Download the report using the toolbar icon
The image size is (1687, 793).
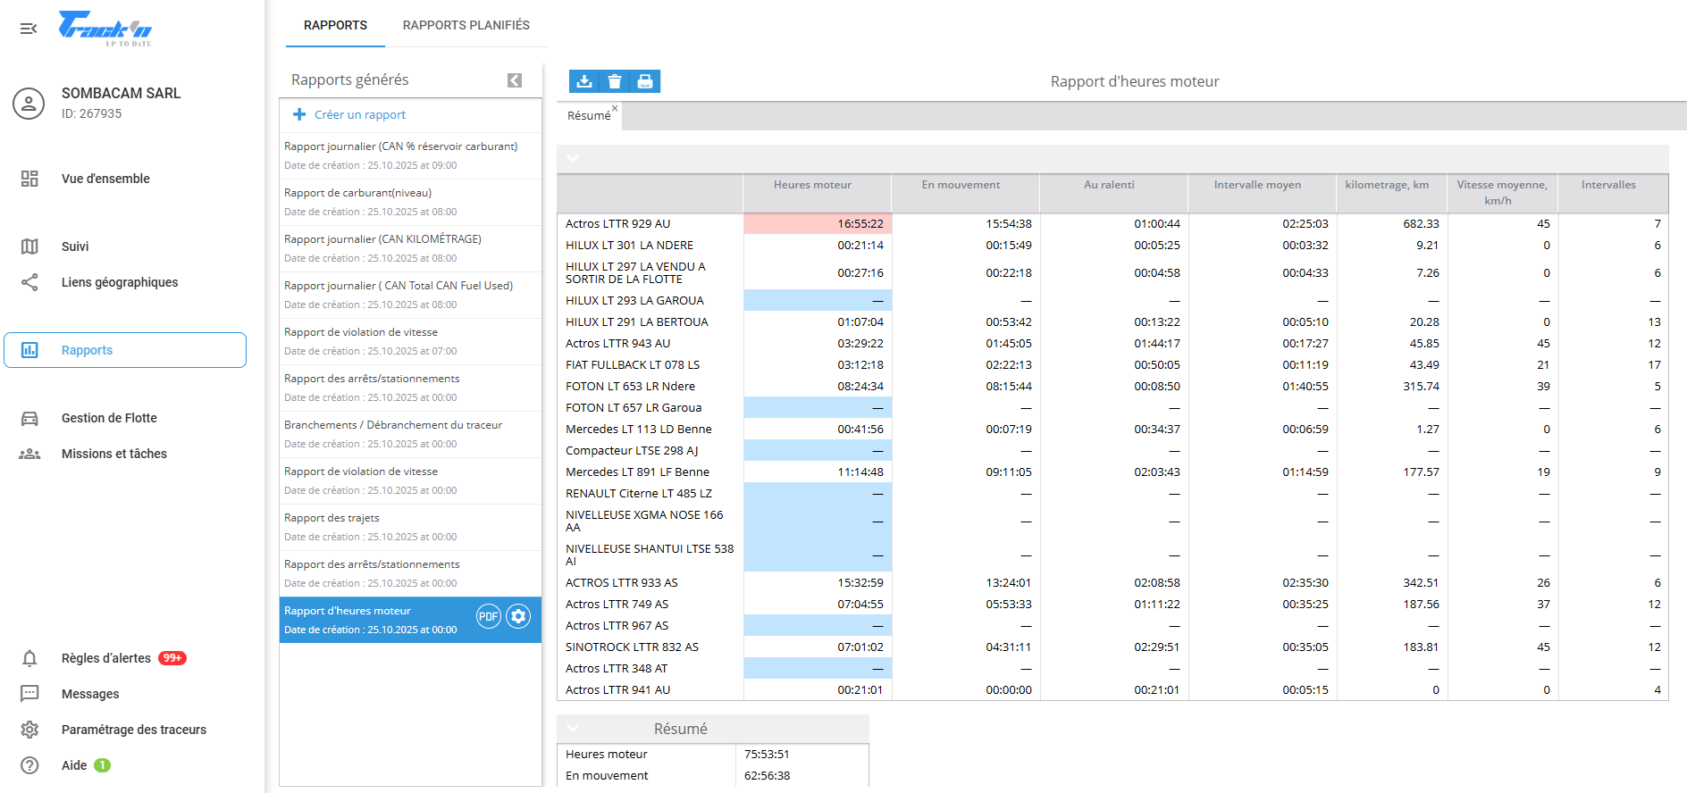584,81
